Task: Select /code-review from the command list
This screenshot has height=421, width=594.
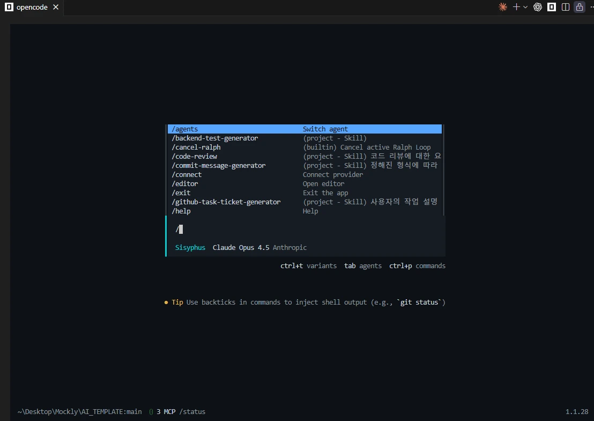Action: (195, 156)
